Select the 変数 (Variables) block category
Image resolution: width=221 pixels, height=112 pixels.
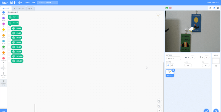point(4,53)
